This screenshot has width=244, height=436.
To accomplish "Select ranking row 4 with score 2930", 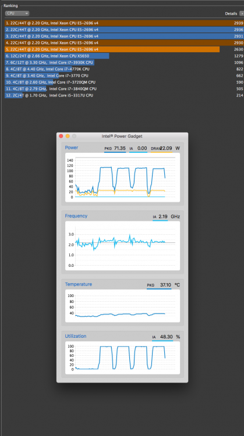I will [x=124, y=43].
